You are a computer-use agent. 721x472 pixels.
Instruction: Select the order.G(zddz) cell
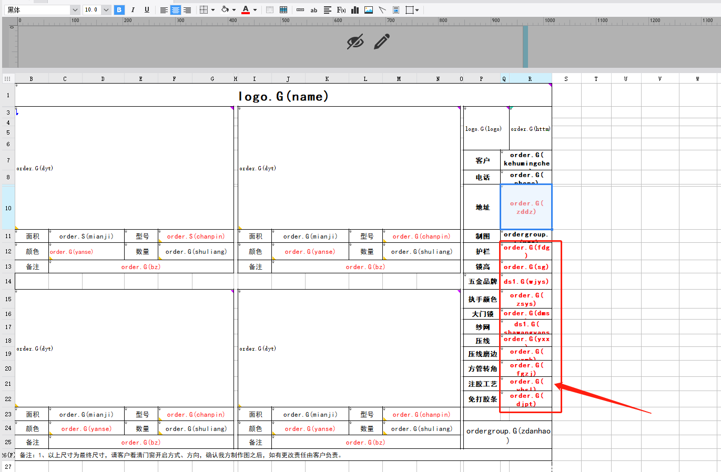(x=526, y=207)
